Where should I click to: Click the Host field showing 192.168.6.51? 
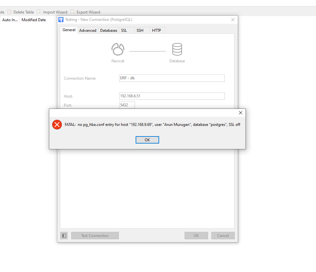[x=172, y=96]
